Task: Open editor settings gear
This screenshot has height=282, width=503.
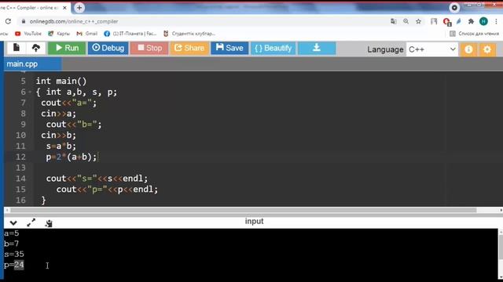Action: coord(487,49)
